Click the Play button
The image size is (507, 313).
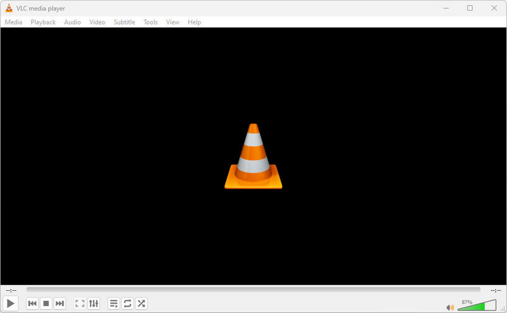click(10, 304)
